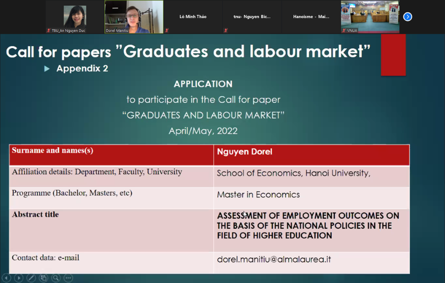
Task: Click muted mic icon on TBU_An tile
Action: click(x=48, y=30)
